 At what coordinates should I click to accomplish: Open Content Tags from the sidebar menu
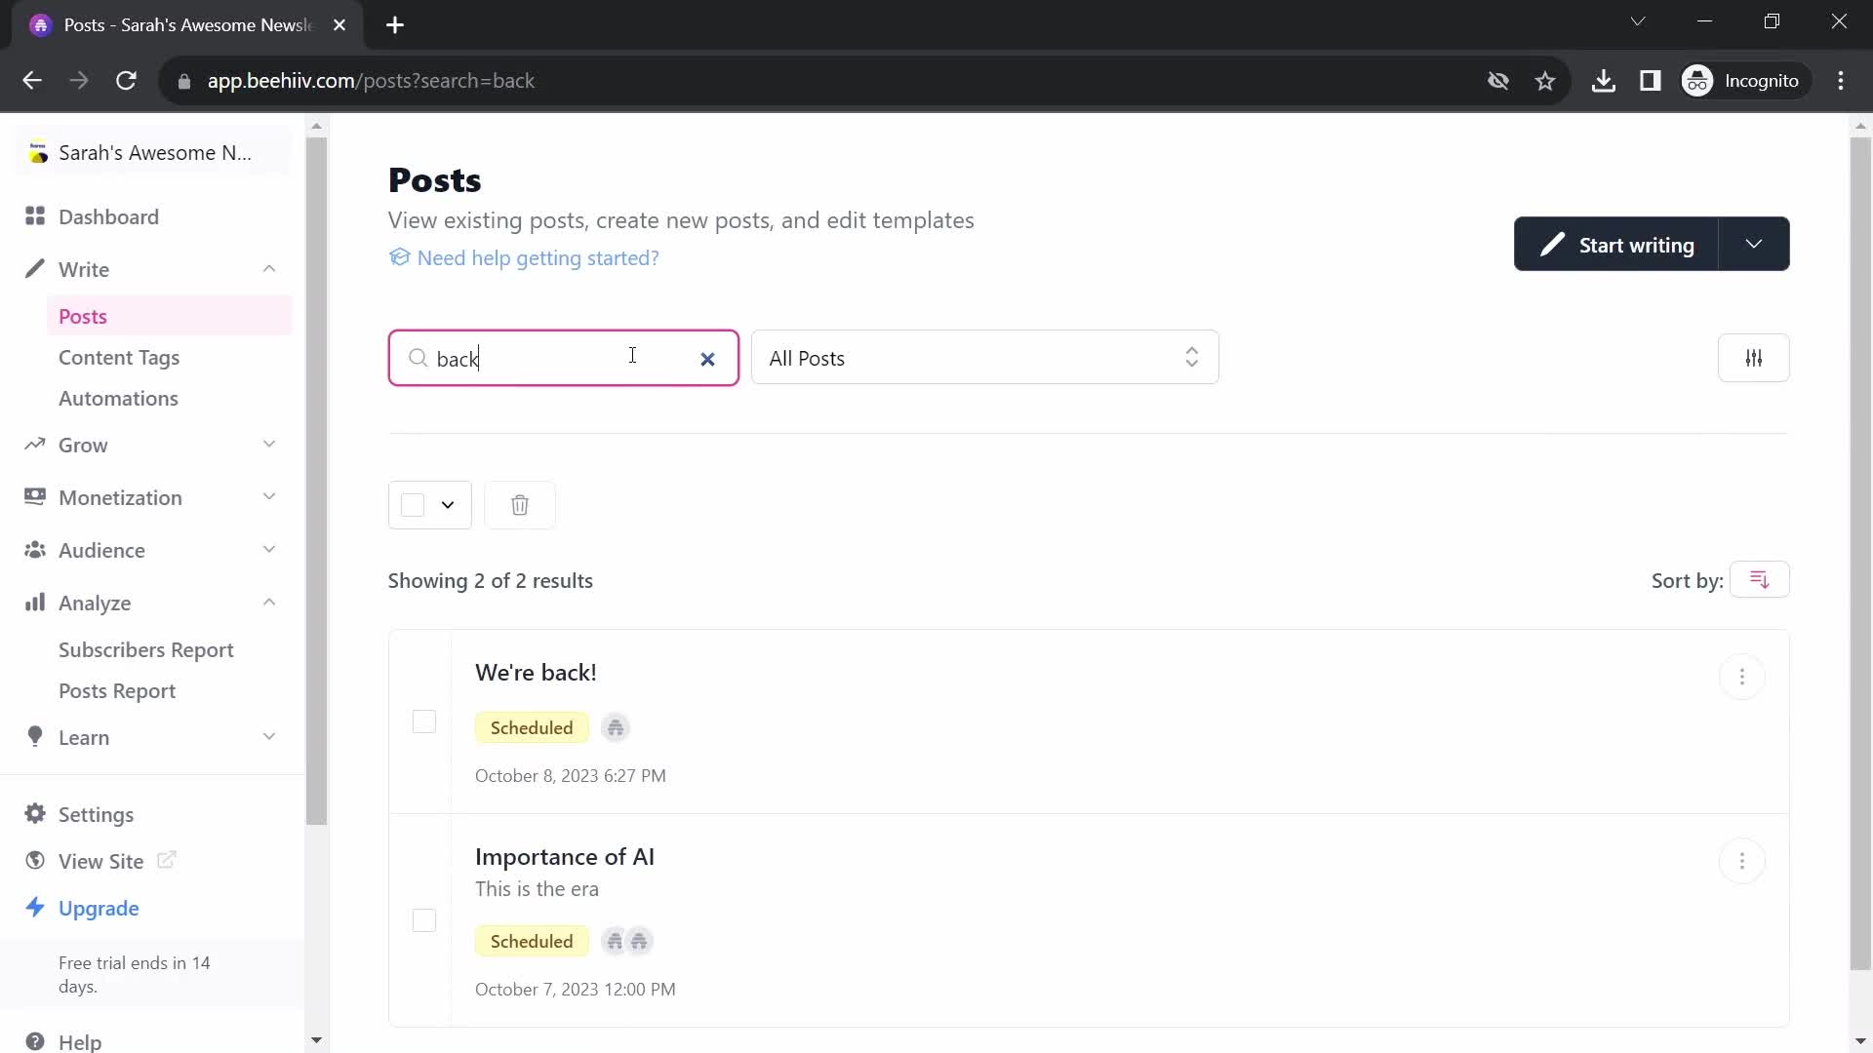(118, 356)
